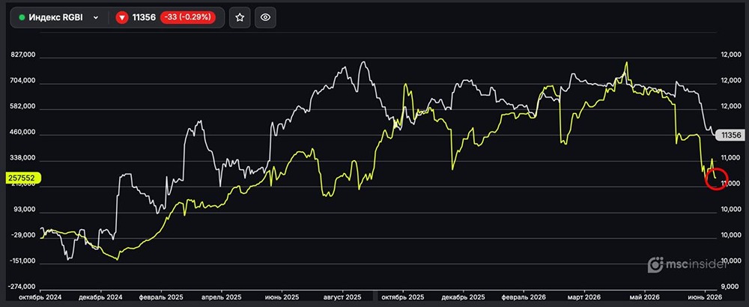Toggle the eye visibility button

click(x=266, y=18)
